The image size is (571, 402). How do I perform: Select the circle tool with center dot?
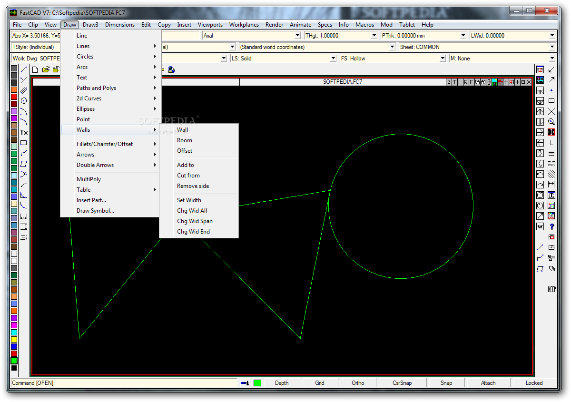24,101
